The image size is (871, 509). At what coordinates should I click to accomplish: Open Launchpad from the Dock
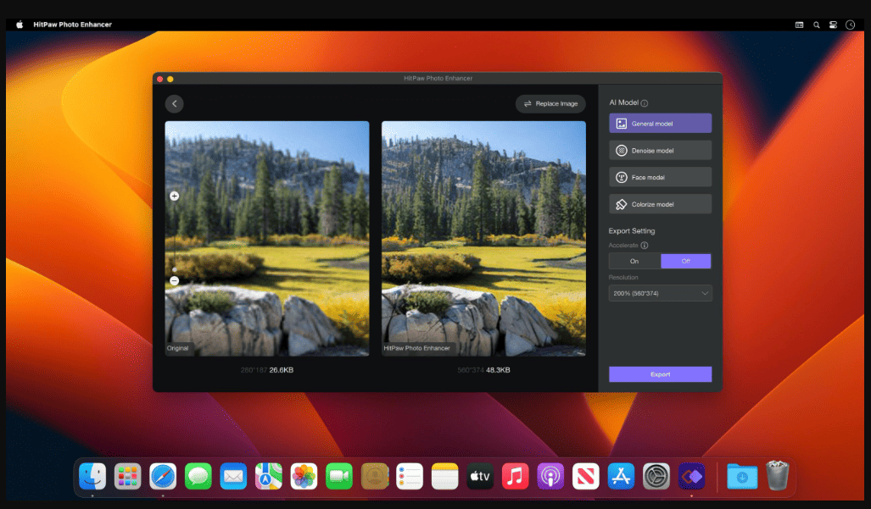click(128, 476)
